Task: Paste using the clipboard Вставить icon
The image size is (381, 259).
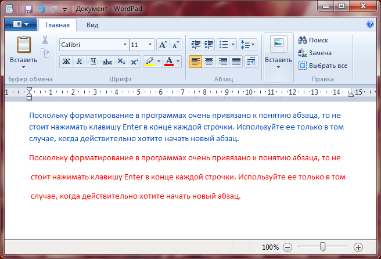Action: [x=24, y=45]
